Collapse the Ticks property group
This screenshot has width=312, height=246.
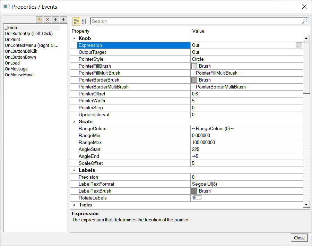tap(74, 205)
